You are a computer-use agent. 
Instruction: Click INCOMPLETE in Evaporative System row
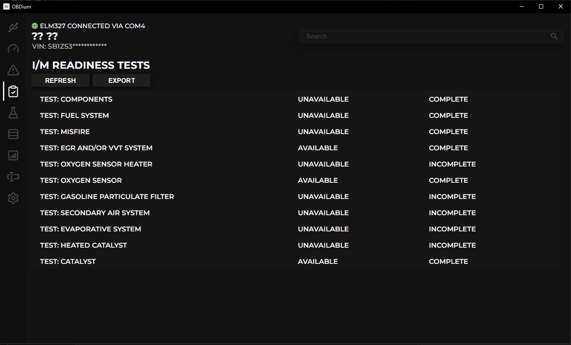452,229
